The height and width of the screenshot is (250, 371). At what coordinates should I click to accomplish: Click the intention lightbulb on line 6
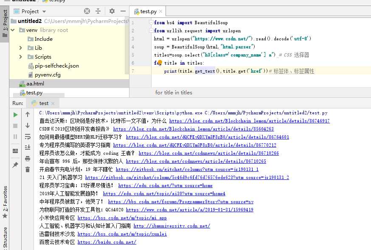[160, 62]
